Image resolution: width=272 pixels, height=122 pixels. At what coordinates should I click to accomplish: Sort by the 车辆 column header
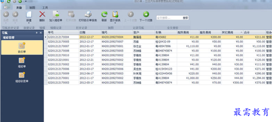click(166, 32)
